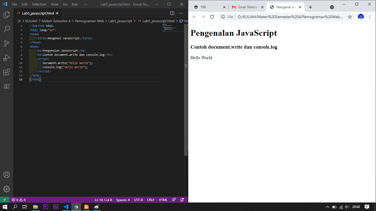Click the errors and warnings indicator in status bar
376x211 pixels.
coord(18,200)
